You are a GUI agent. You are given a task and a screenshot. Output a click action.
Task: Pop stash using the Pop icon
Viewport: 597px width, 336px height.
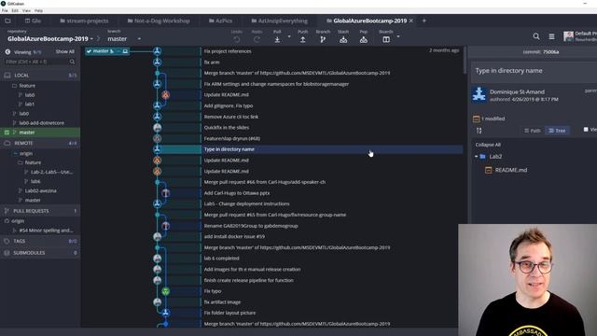coord(364,39)
